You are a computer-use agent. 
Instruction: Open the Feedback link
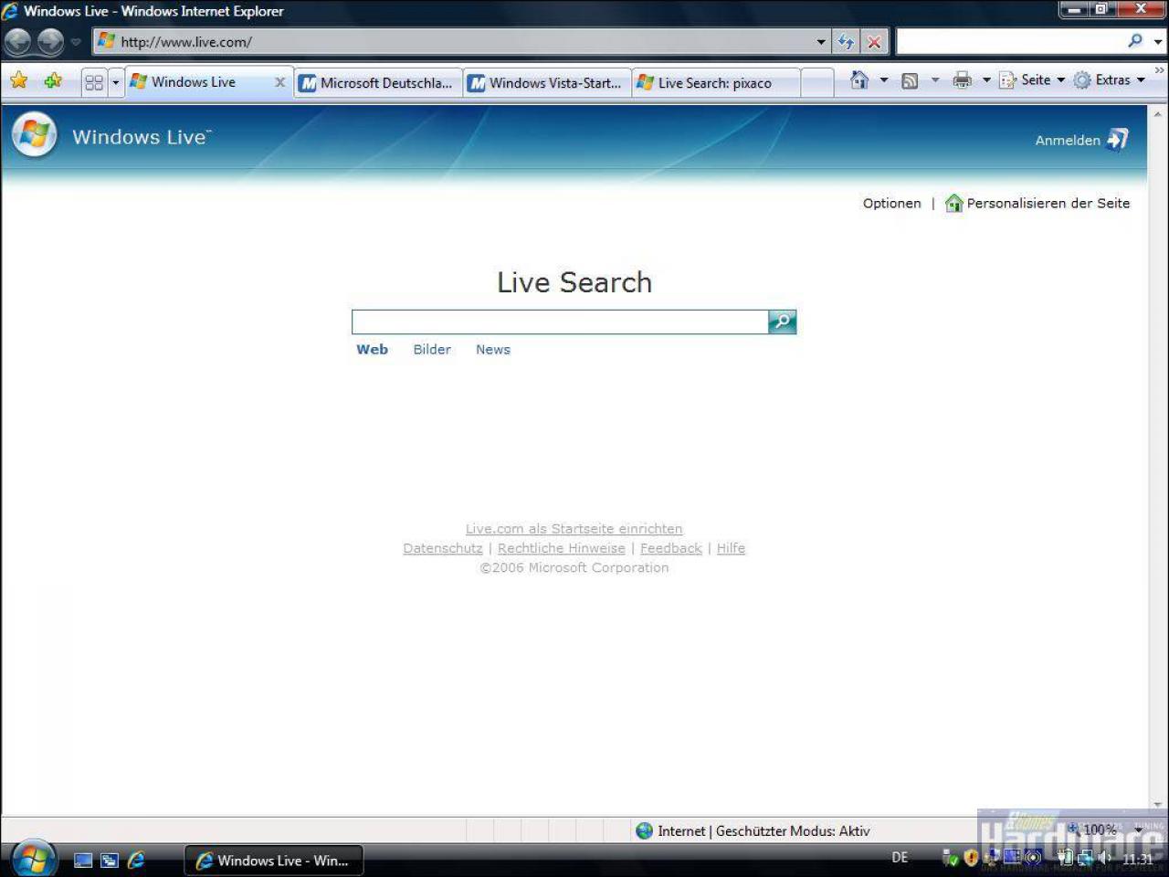(671, 548)
